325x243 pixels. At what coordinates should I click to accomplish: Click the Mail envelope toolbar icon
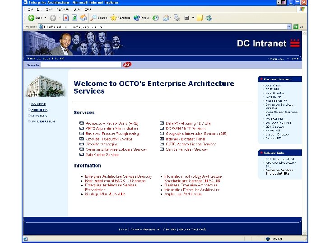pos(166,18)
